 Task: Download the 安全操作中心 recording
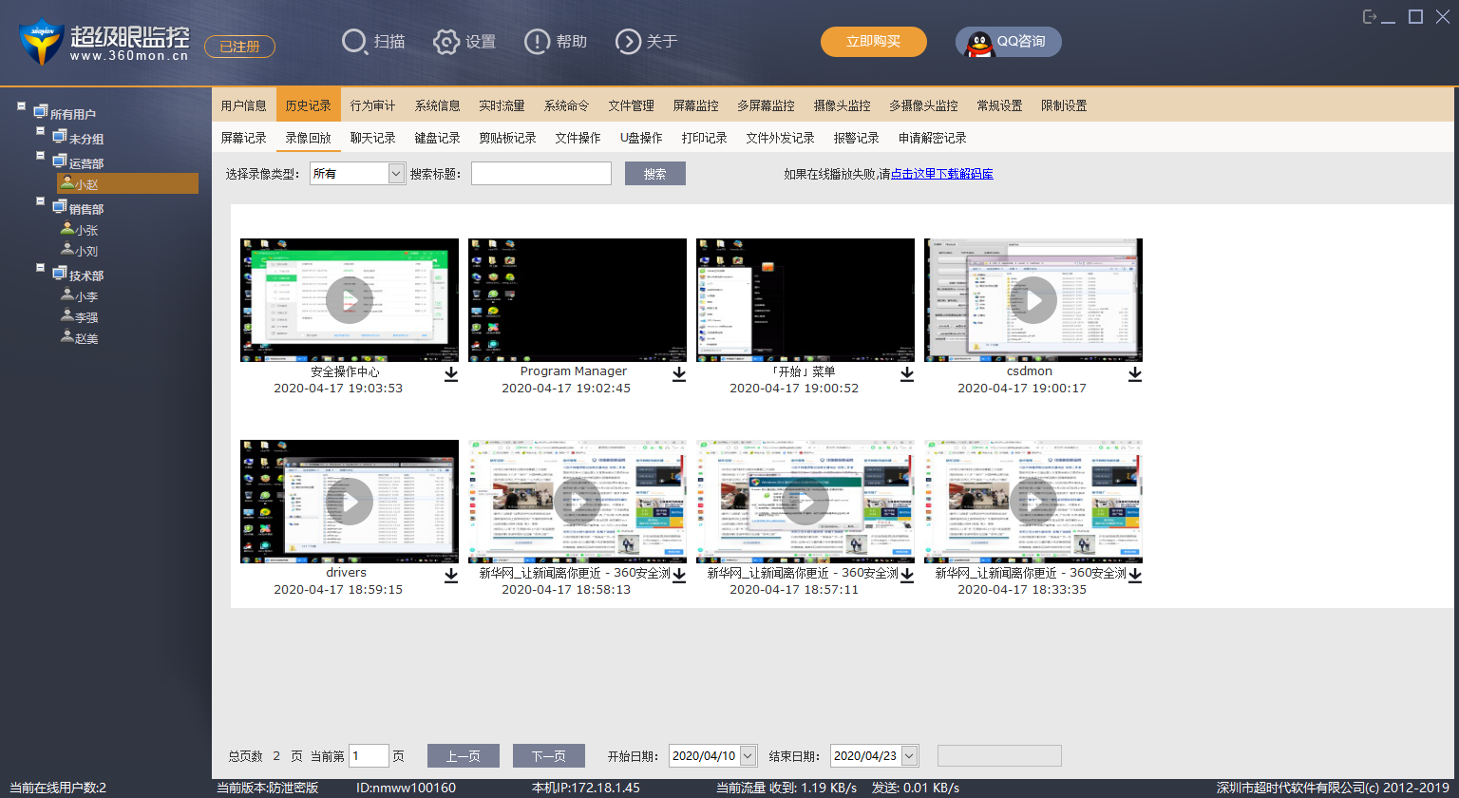point(451,374)
